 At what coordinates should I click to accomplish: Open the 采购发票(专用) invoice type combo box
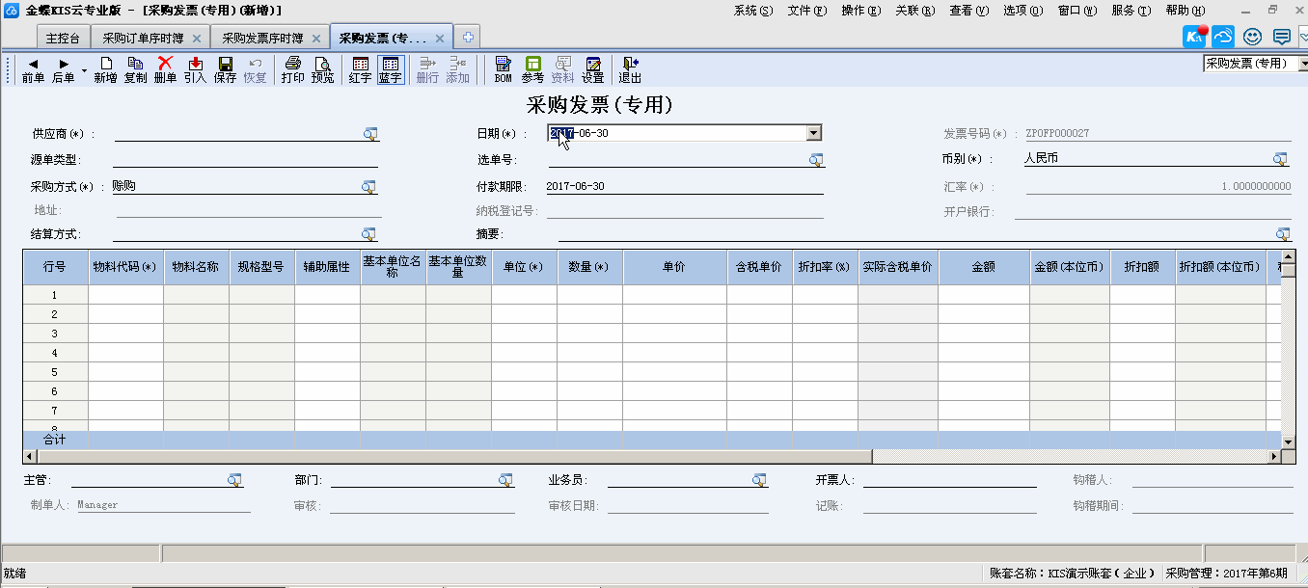coord(1255,64)
